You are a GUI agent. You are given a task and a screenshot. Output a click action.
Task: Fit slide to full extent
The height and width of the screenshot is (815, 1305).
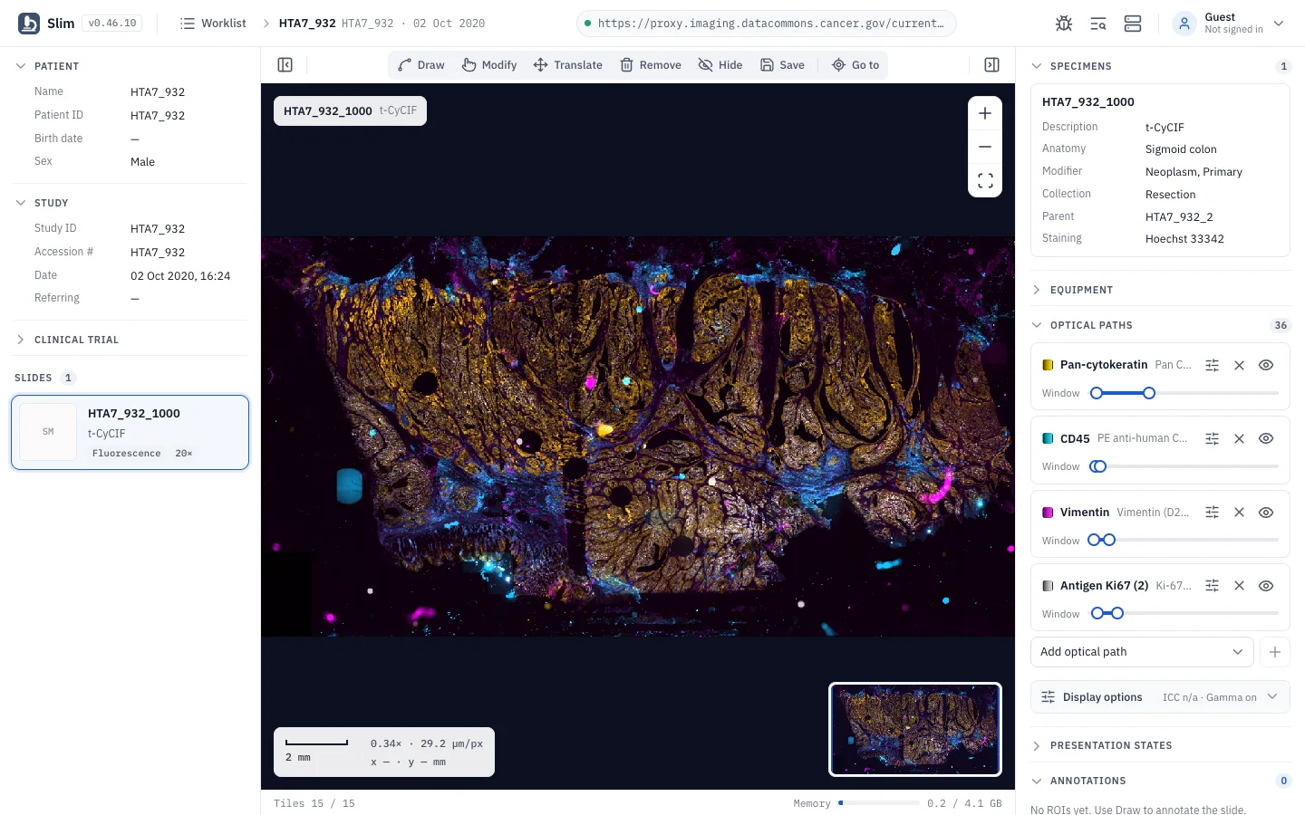pyautogui.click(x=985, y=180)
